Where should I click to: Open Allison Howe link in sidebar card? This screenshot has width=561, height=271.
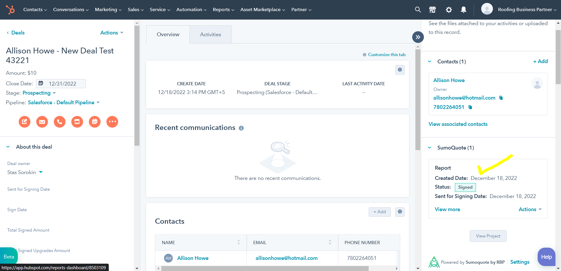tap(449, 80)
